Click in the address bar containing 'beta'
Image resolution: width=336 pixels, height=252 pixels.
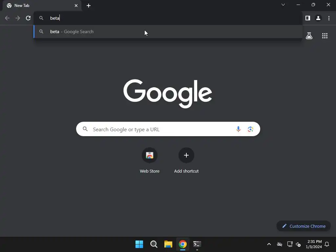click(168, 18)
